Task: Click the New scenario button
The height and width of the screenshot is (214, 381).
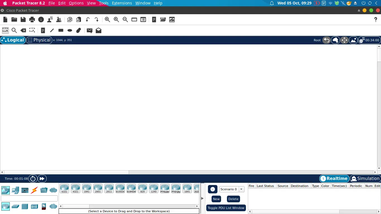Action: tap(216, 199)
